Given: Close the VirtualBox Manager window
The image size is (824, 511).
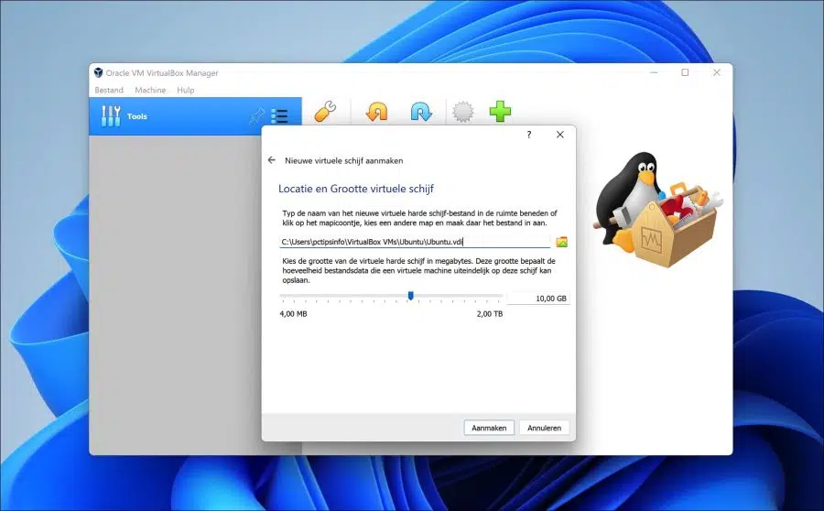Looking at the screenshot, I should (x=717, y=72).
